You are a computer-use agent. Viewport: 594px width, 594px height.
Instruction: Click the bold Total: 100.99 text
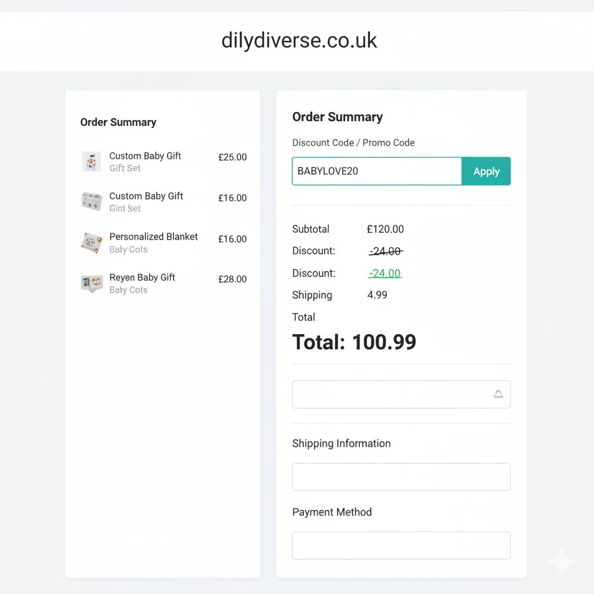pos(354,342)
